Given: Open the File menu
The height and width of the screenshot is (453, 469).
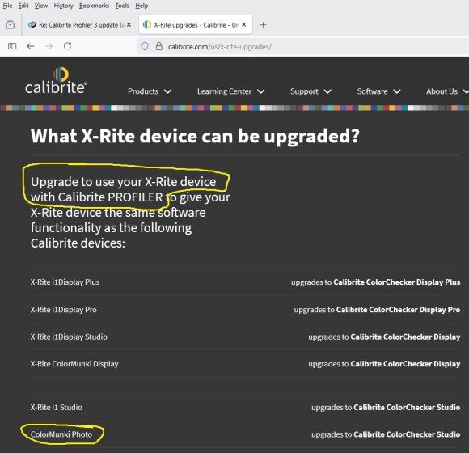Looking at the screenshot, I should point(7,6).
